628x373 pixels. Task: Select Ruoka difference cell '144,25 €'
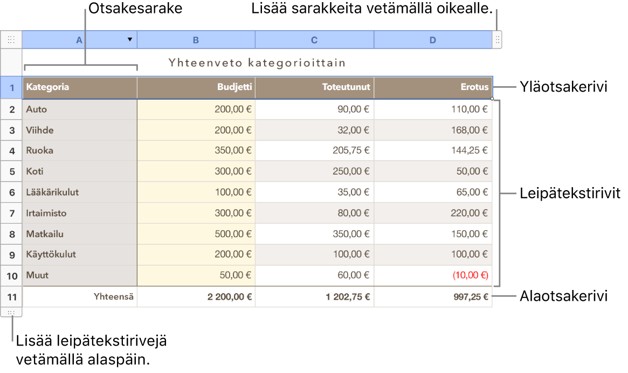[433, 150]
